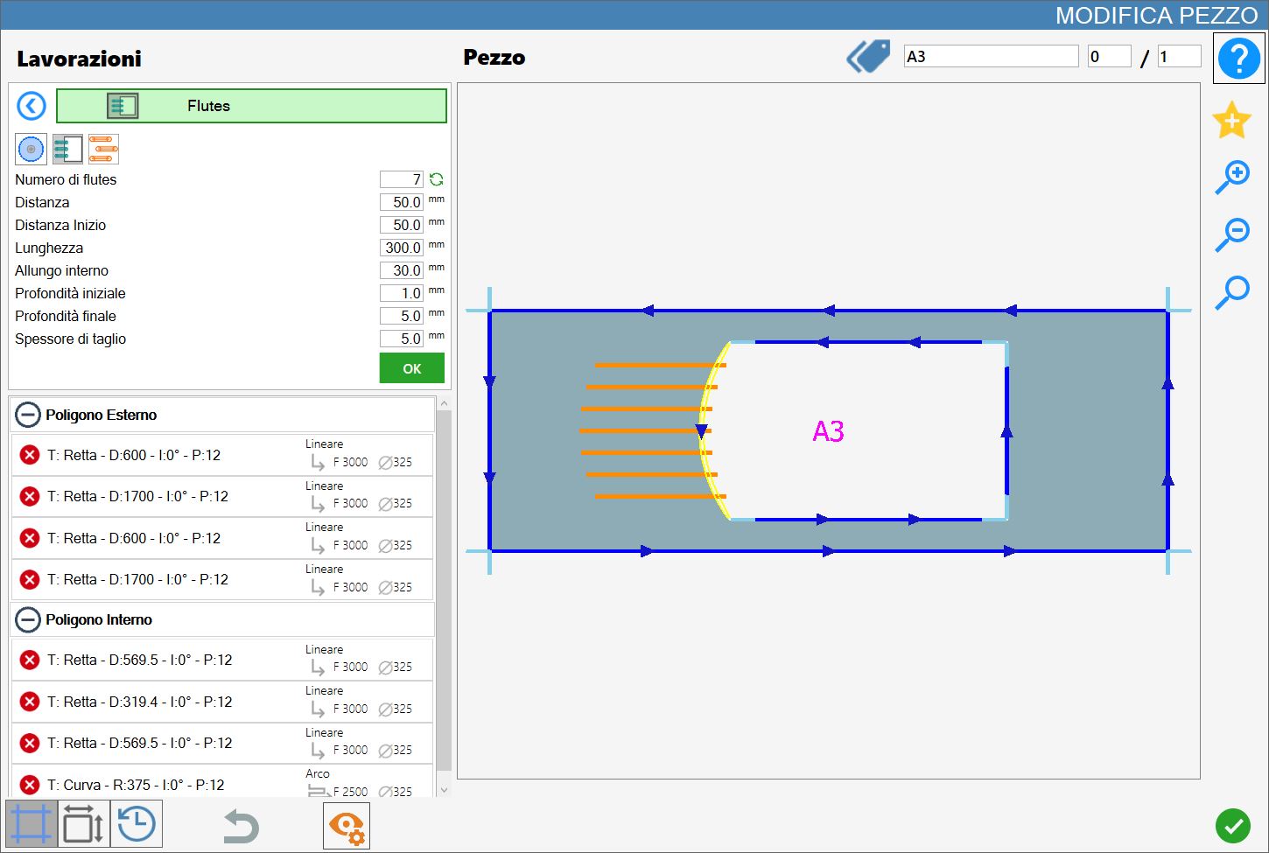Delete the Retta D:319.4 segment

30,702
